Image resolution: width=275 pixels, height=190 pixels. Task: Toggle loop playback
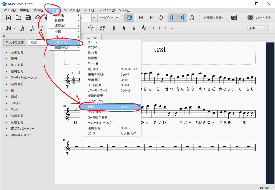[160, 18]
